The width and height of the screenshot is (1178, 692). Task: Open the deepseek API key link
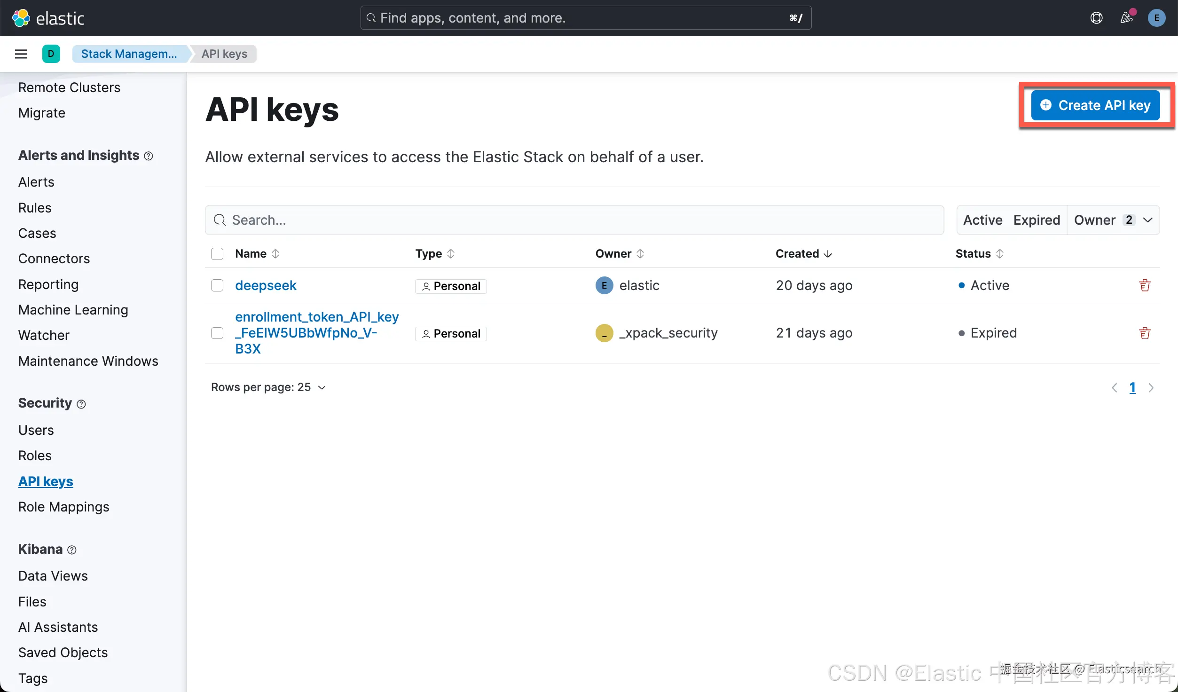[266, 285]
